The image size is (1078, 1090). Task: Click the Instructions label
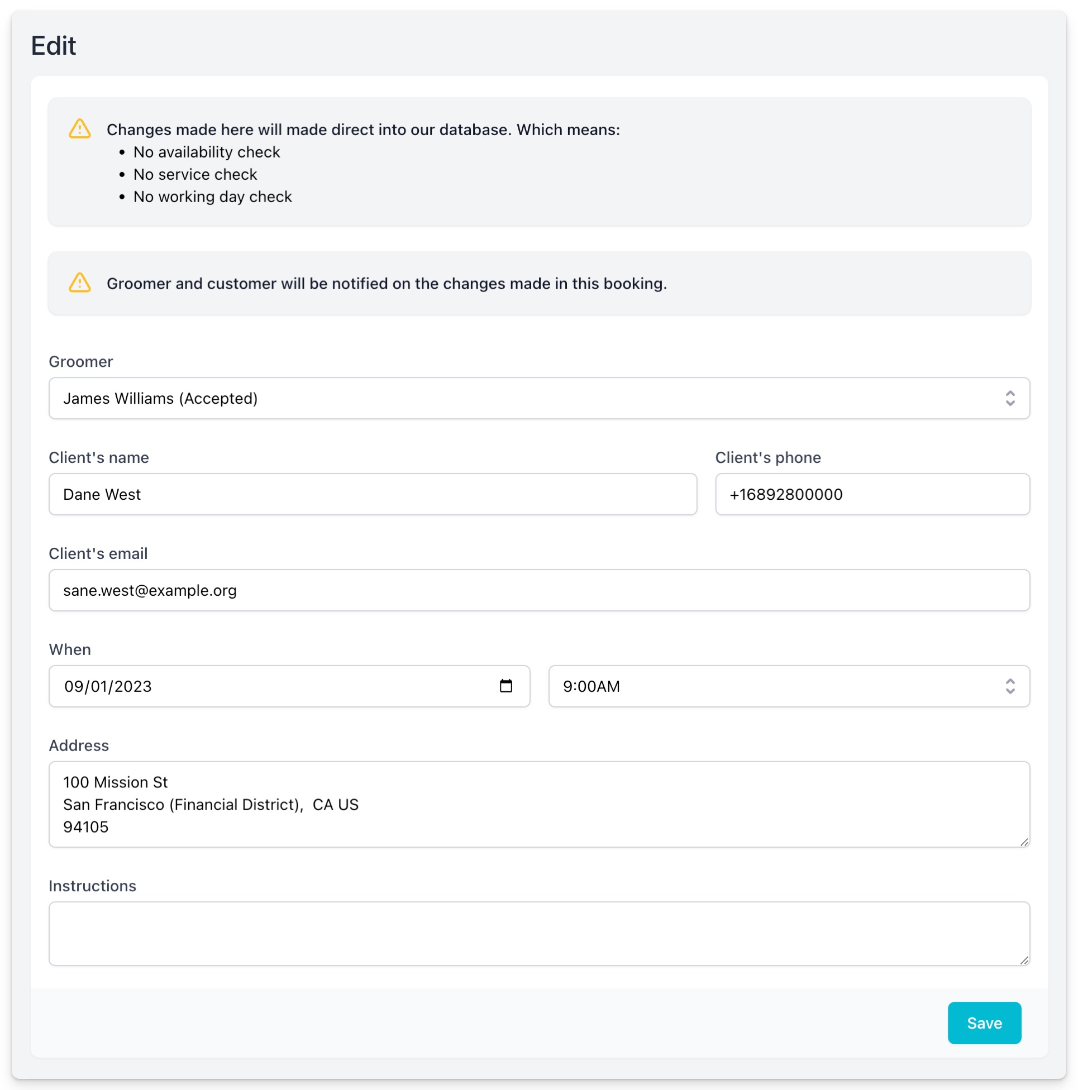(93, 886)
